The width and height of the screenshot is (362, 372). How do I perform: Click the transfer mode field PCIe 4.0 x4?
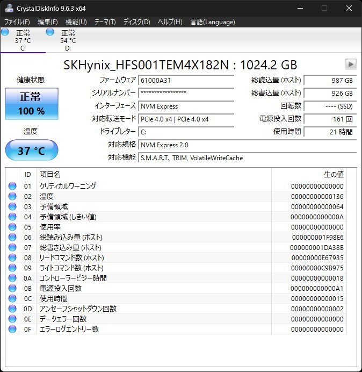click(x=186, y=119)
